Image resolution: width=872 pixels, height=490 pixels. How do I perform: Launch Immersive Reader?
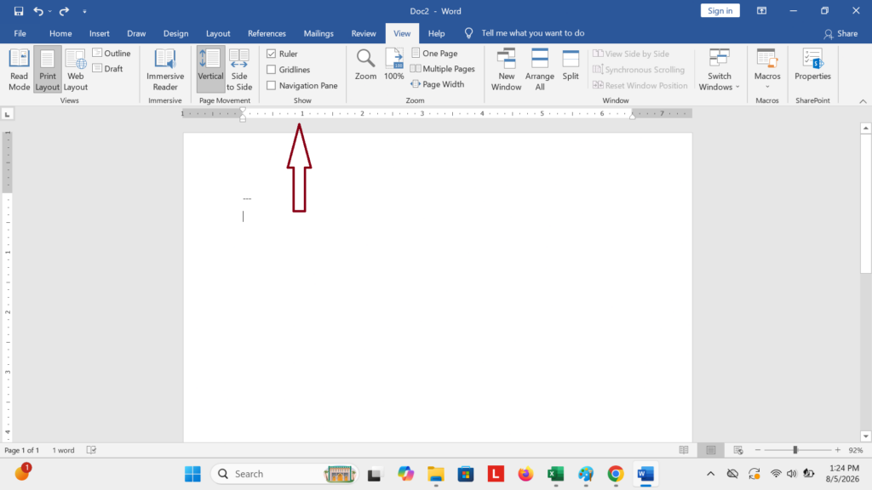point(165,70)
